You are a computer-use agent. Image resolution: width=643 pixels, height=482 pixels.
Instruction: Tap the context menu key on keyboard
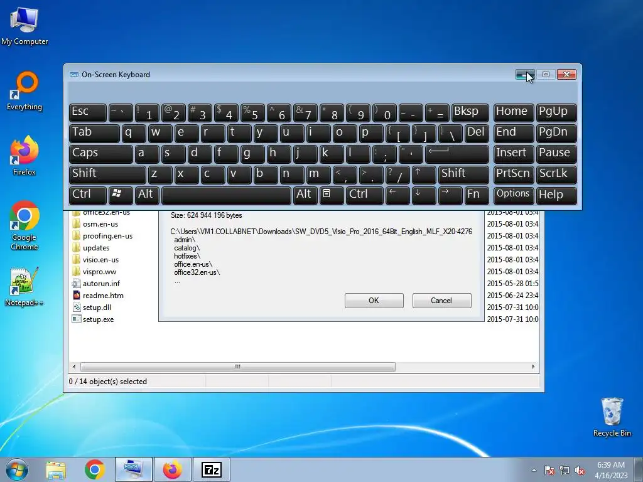click(332, 195)
